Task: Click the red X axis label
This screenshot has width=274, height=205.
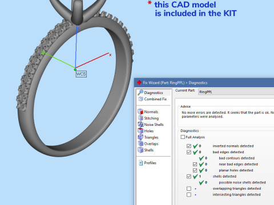Action: tap(110, 55)
